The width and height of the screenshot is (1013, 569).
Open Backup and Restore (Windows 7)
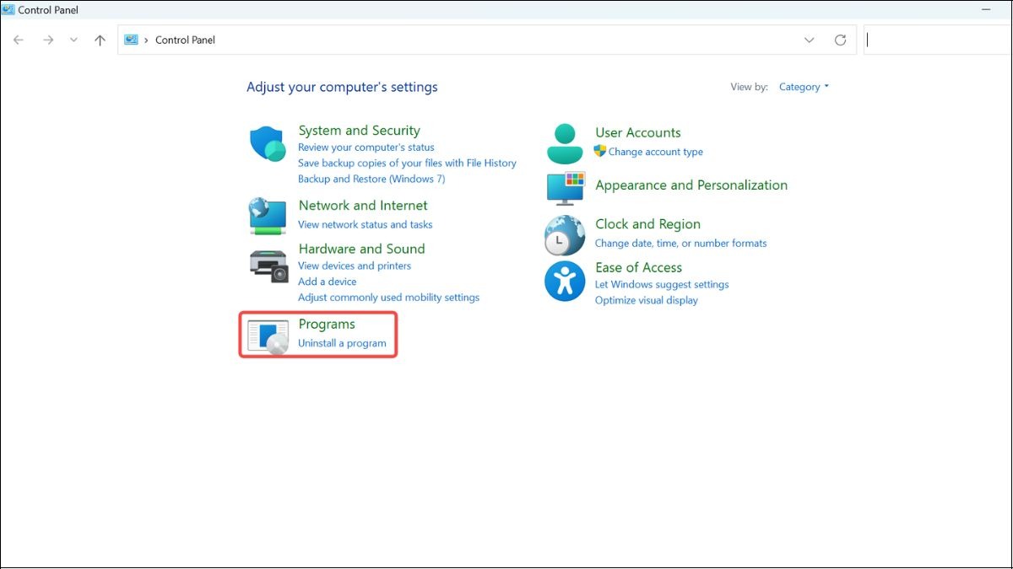(x=371, y=179)
